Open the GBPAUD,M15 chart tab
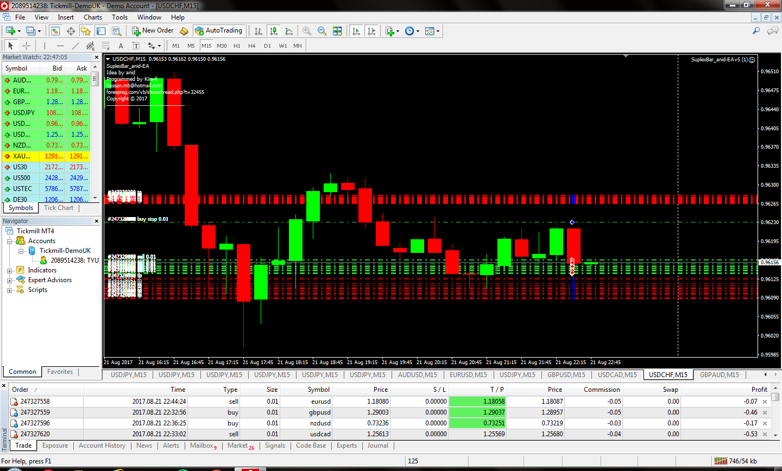The width and height of the screenshot is (782, 471). coord(719,375)
